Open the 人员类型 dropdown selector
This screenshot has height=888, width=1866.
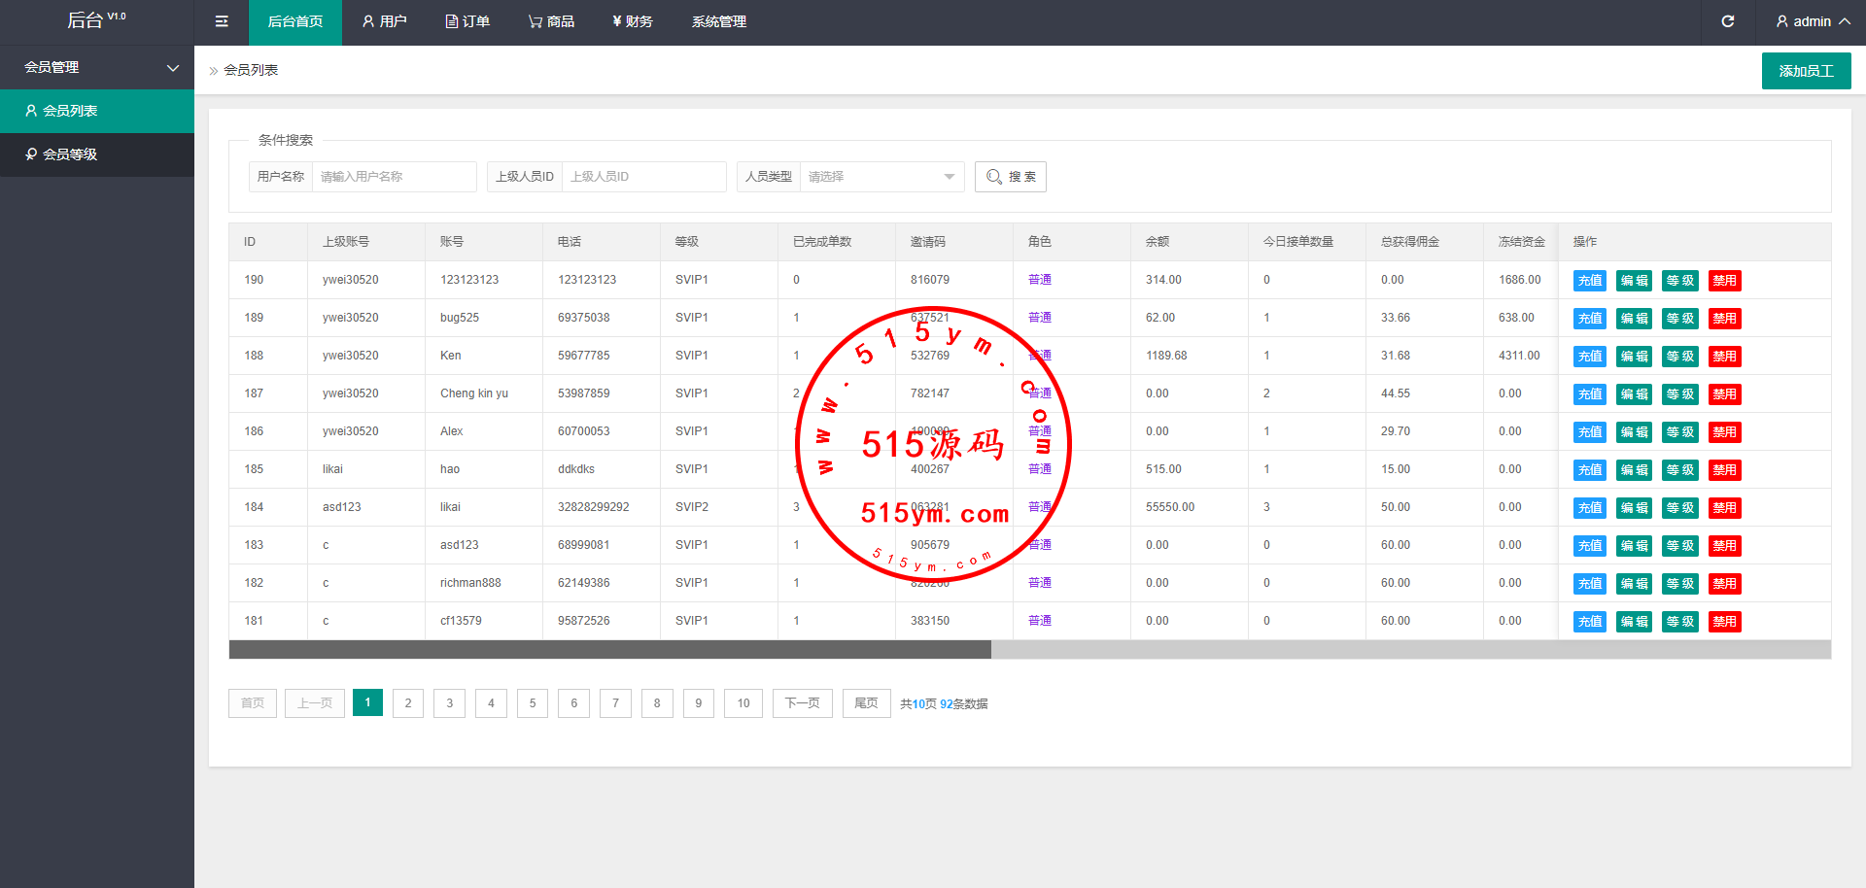pyautogui.click(x=881, y=177)
